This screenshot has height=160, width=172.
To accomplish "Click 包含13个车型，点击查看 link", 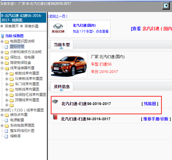I will 91,31.
